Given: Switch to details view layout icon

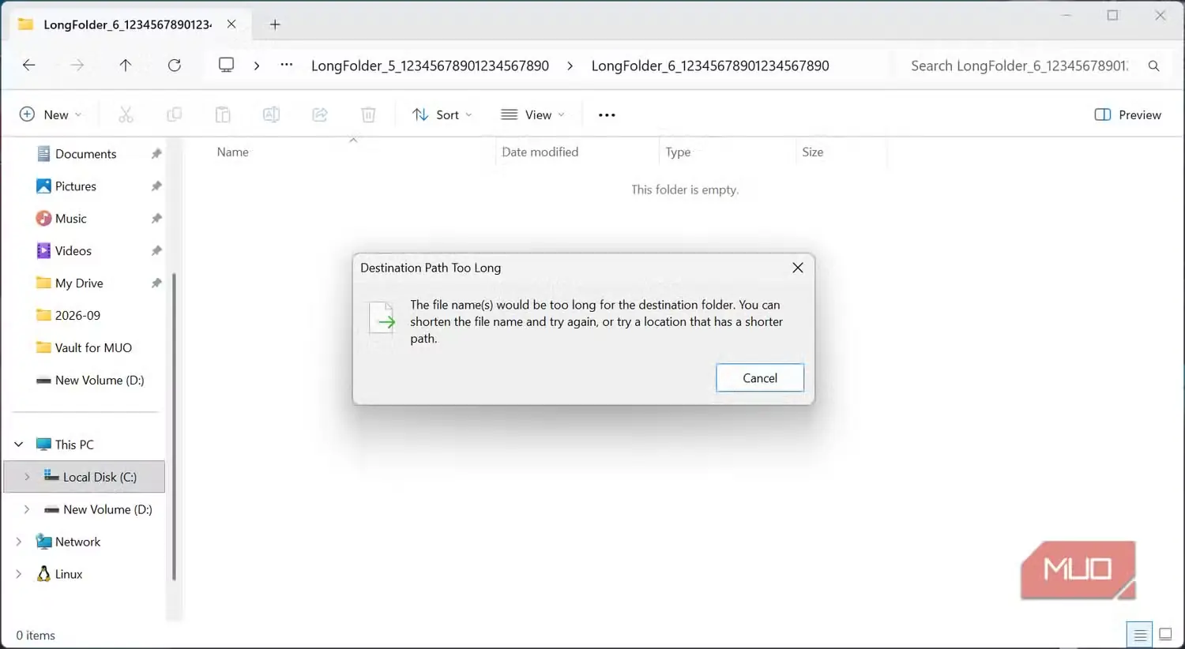Looking at the screenshot, I should point(1140,635).
